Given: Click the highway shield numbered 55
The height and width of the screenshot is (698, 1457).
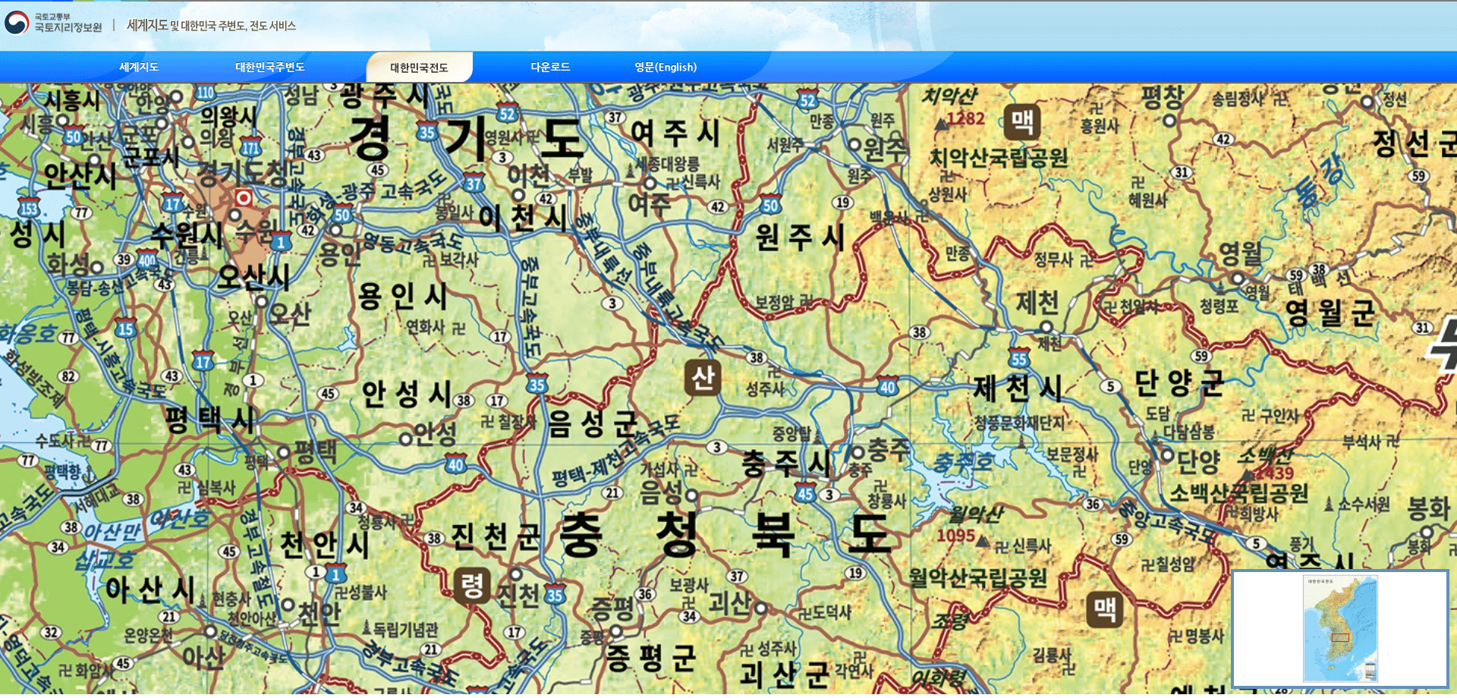Looking at the screenshot, I should [x=1019, y=358].
